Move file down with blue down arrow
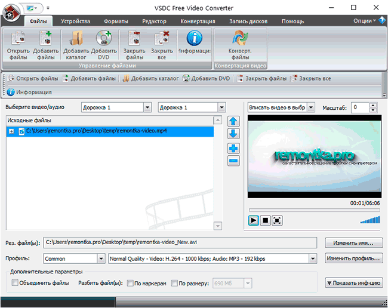The image size is (388, 308). pyautogui.click(x=233, y=134)
